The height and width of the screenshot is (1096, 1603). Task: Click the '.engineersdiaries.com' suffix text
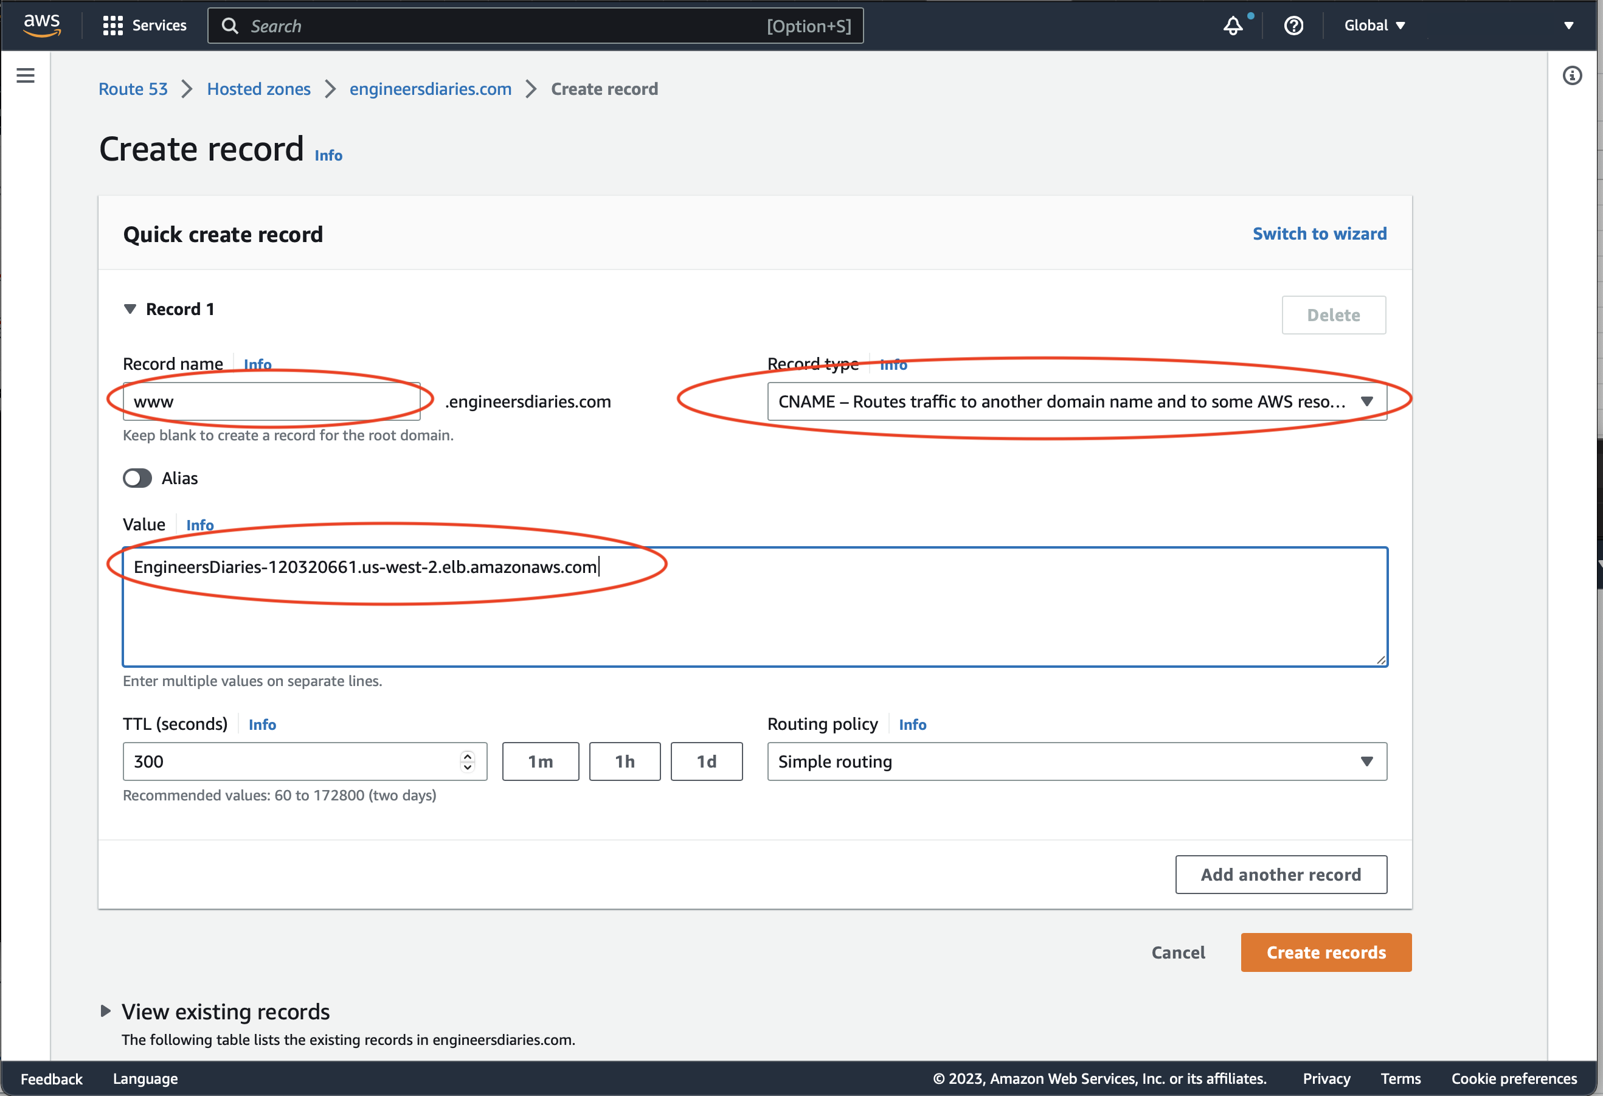tap(528, 401)
